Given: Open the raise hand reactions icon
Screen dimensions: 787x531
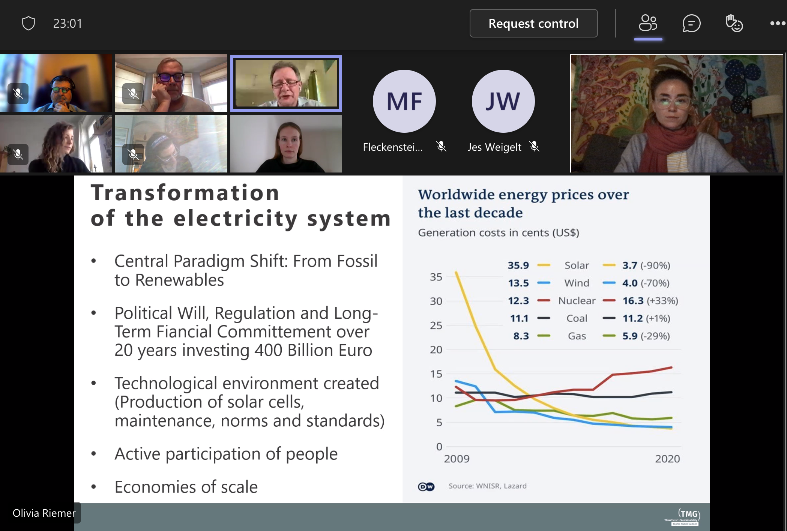Looking at the screenshot, I should [734, 23].
